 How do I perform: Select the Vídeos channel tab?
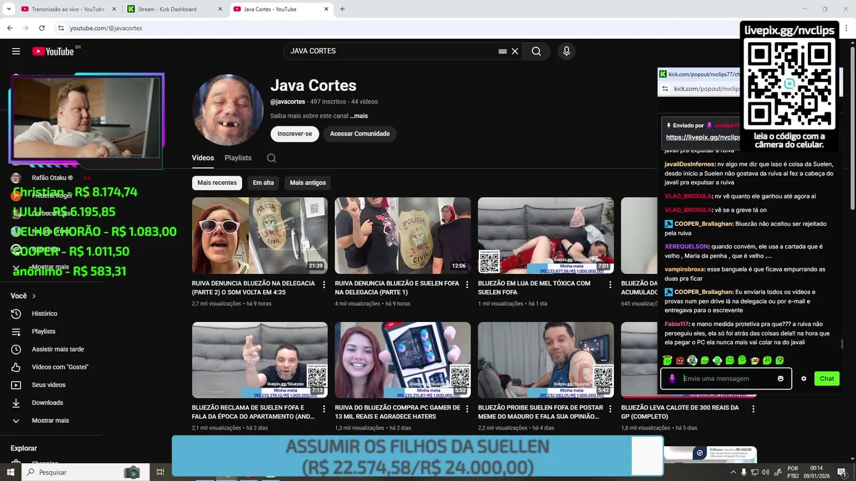(203, 158)
